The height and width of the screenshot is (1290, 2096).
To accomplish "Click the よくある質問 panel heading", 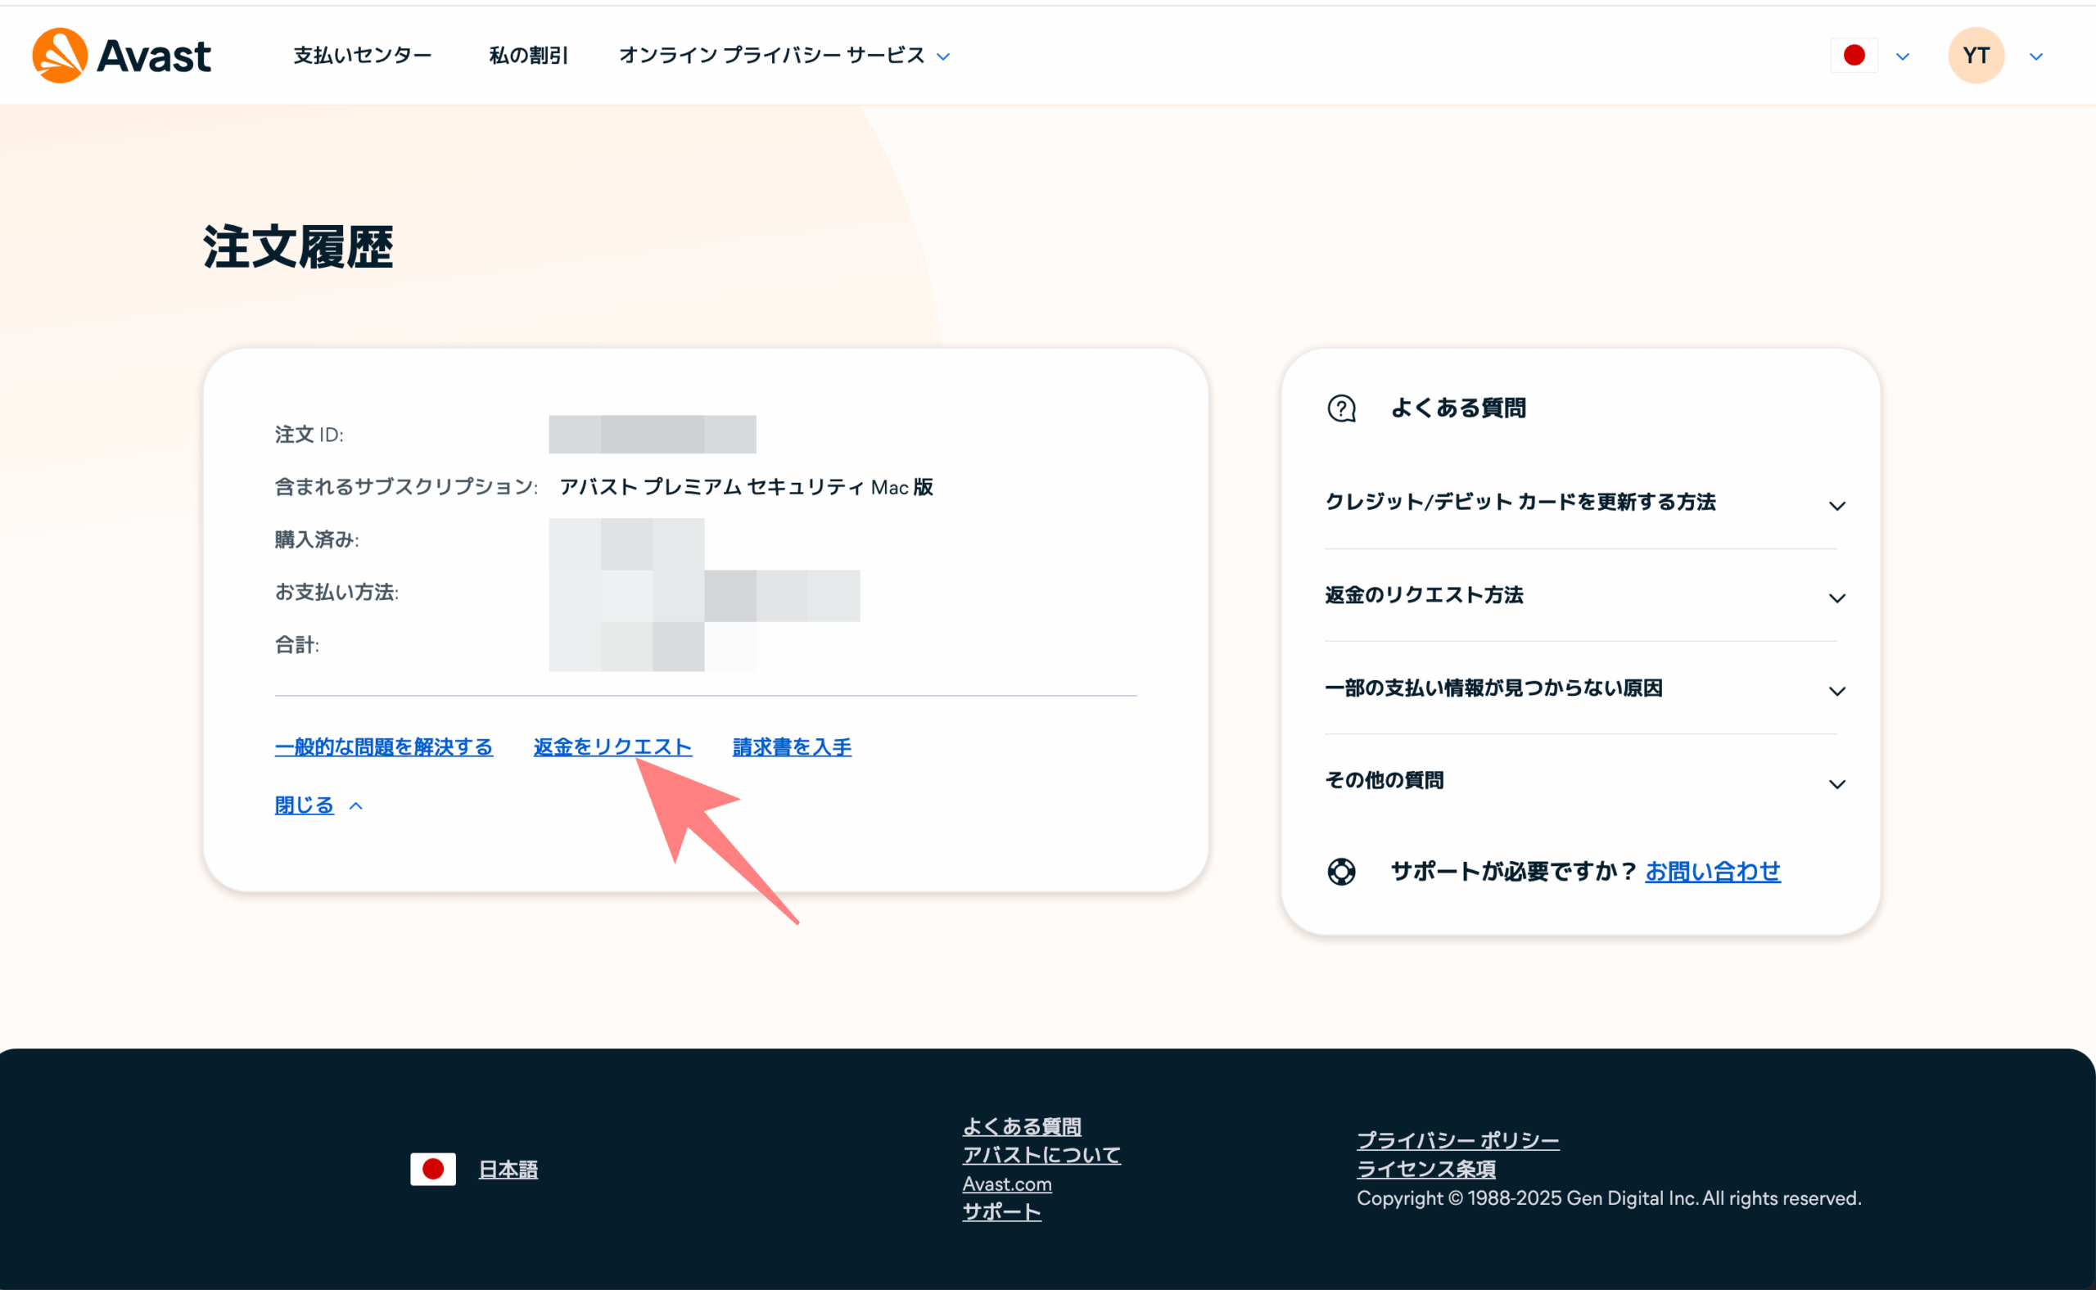I will click(1458, 408).
